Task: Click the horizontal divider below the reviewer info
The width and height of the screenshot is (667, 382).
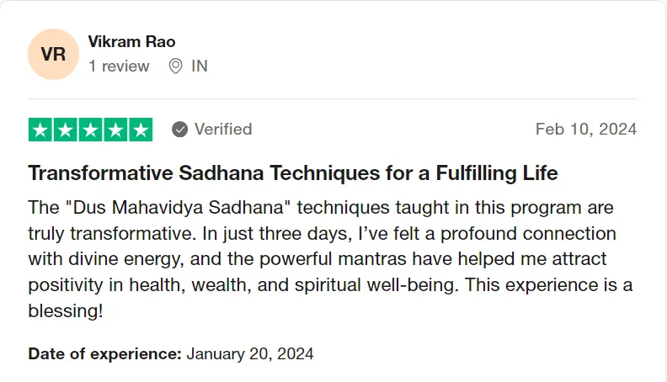Action: coord(333,98)
